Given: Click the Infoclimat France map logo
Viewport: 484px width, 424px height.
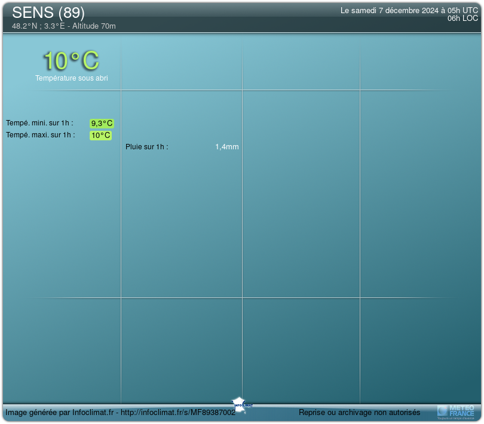Looking at the screenshot, I should [240, 403].
